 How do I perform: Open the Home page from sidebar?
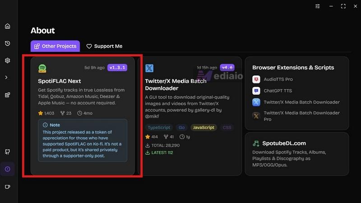tap(7, 26)
